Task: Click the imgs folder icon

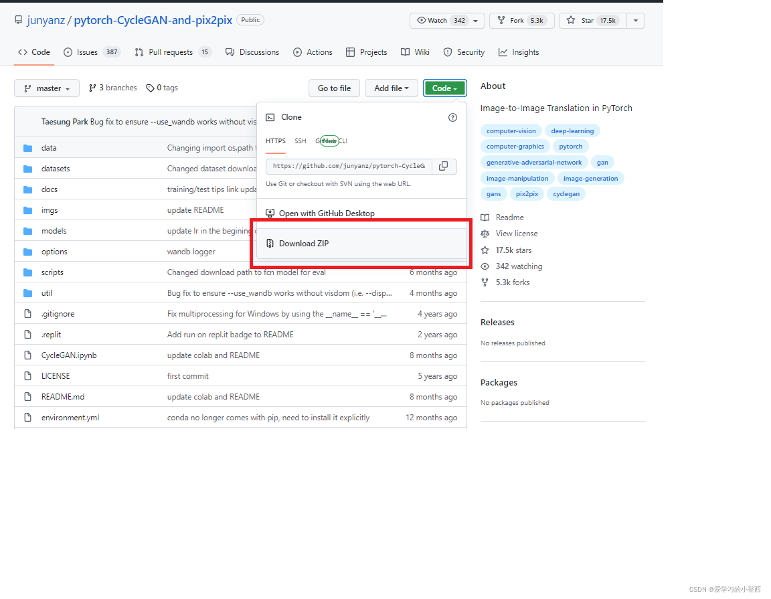Action: [x=28, y=210]
